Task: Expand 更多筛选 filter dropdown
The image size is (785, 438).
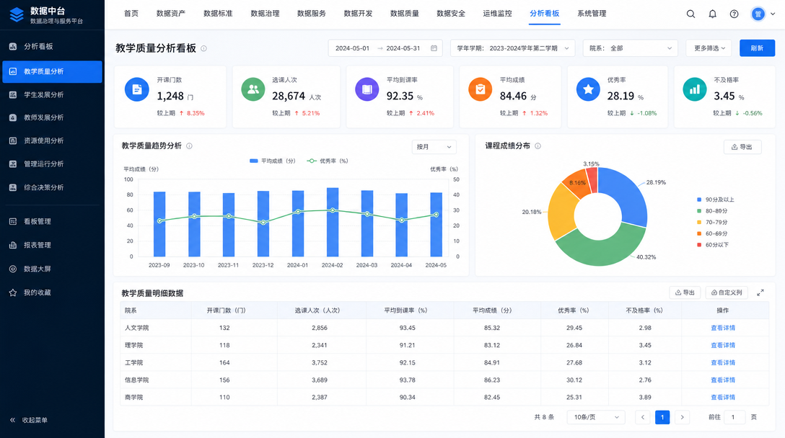Action: click(x=709, y=48)
